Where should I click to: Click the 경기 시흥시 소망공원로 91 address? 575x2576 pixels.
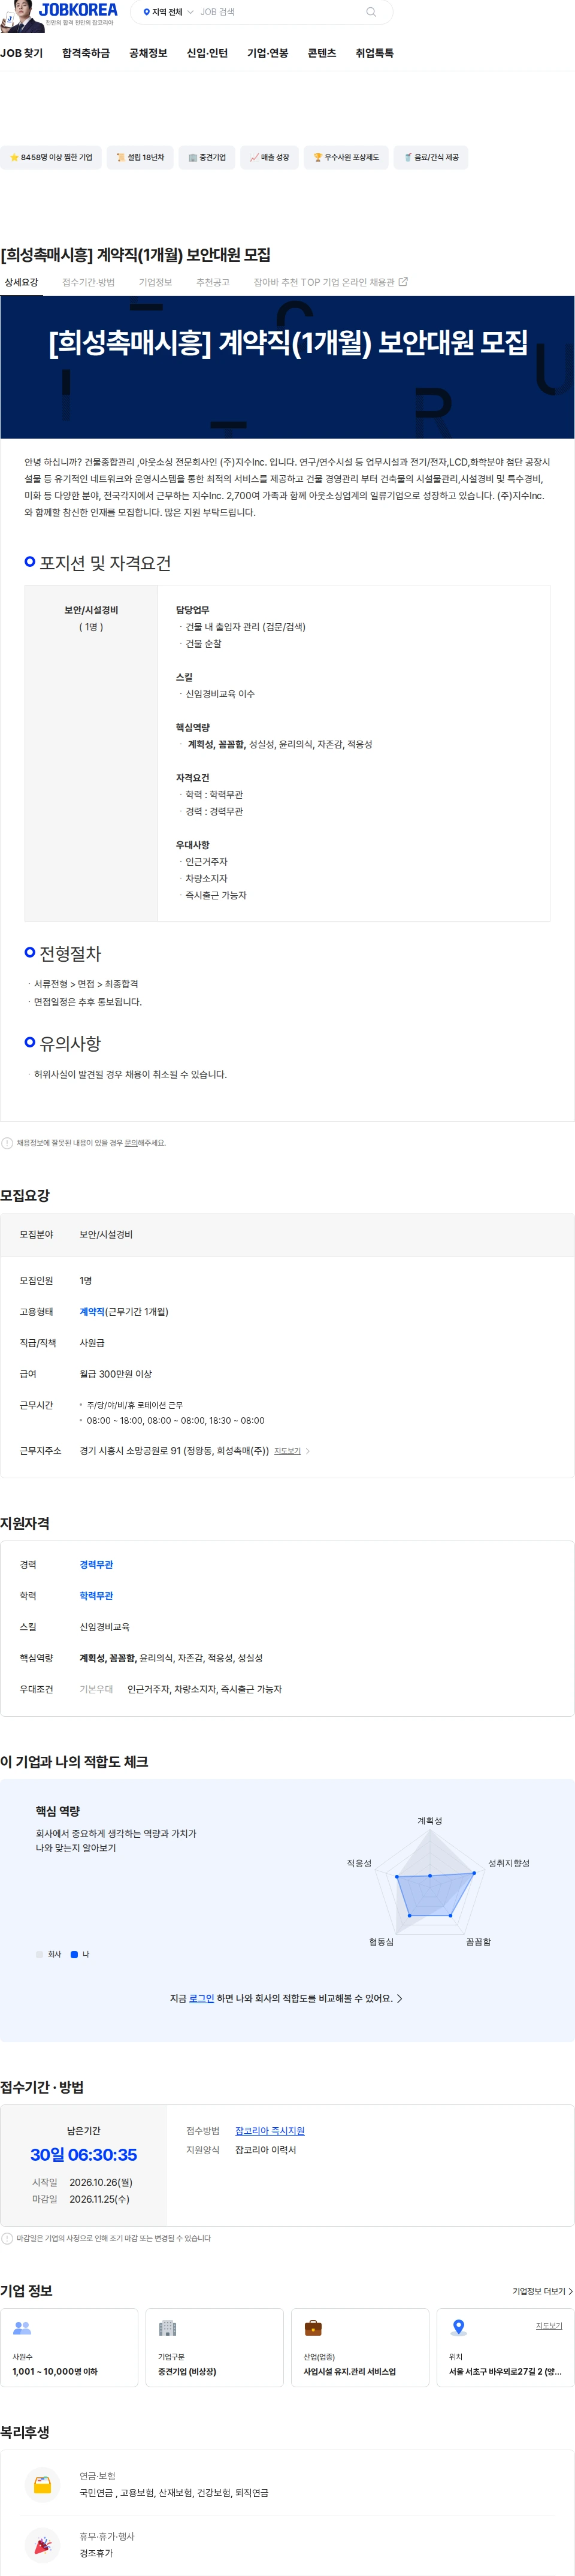click(174, 1451)
